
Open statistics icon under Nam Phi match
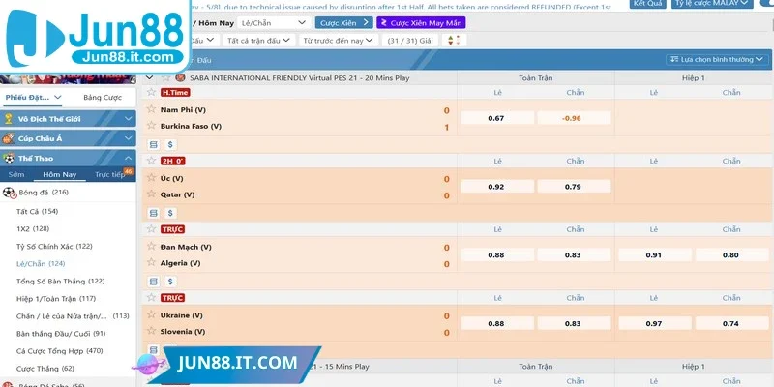pyautogui.click(x=152, y=143)
